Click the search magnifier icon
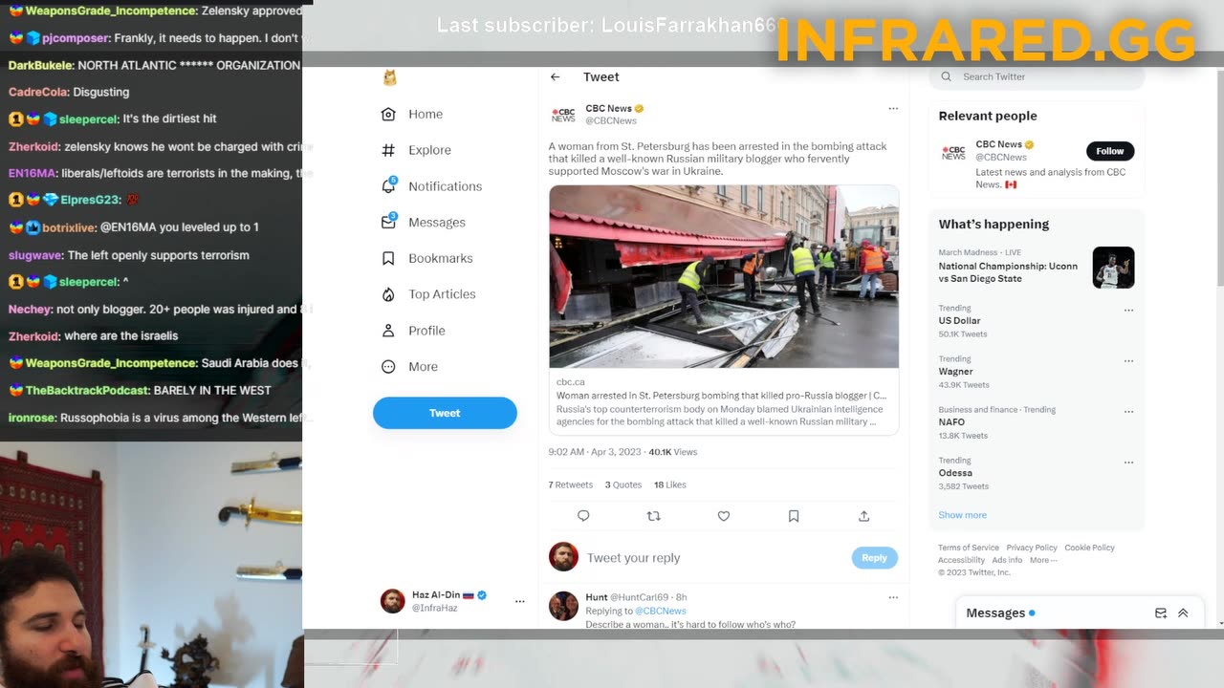1224x688 pixels. tap(946, 76)
